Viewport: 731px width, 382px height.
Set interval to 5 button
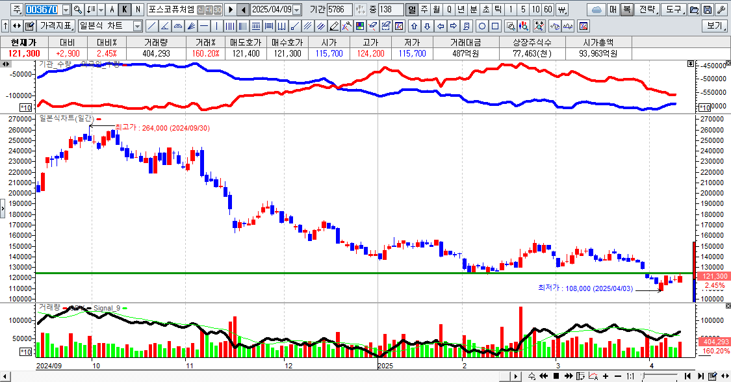[523, 9]
